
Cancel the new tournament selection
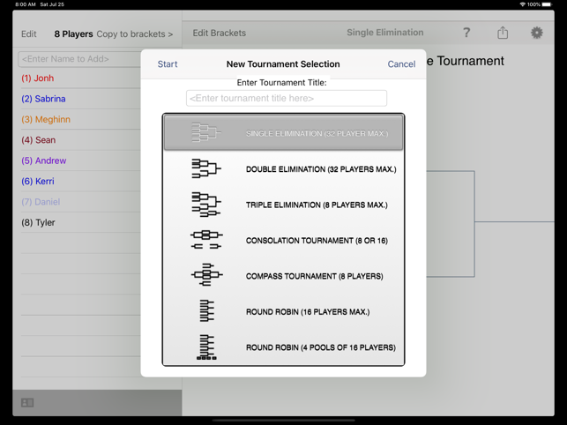pos(401,64)
